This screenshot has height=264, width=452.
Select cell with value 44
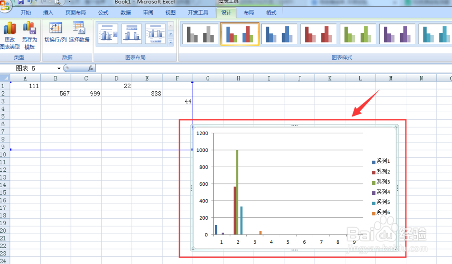click(177, 101)
